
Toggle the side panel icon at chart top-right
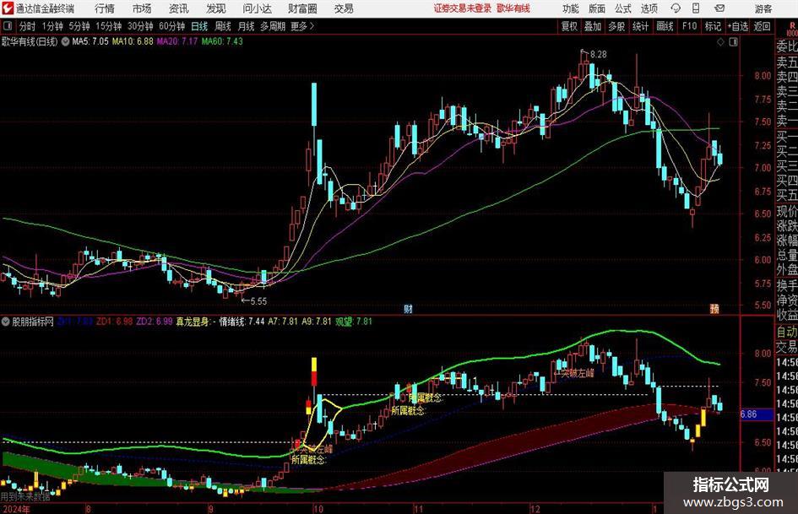(733, 42)
